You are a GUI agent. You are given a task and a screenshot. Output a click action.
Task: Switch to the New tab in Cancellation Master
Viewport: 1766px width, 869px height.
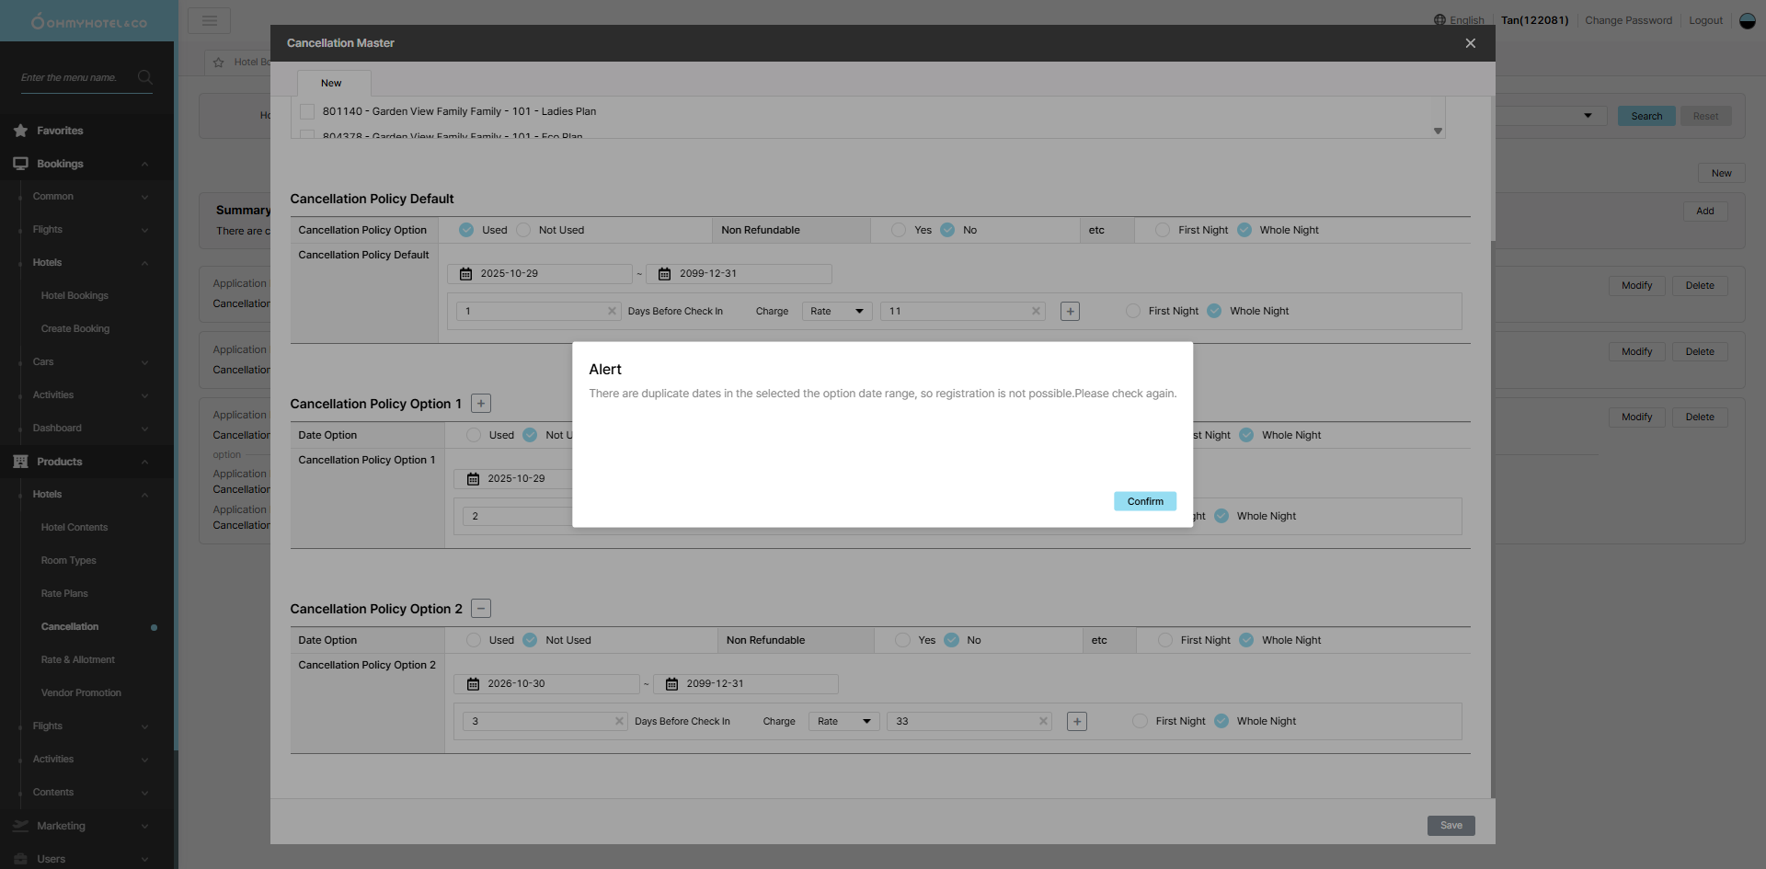click(333, 84)
